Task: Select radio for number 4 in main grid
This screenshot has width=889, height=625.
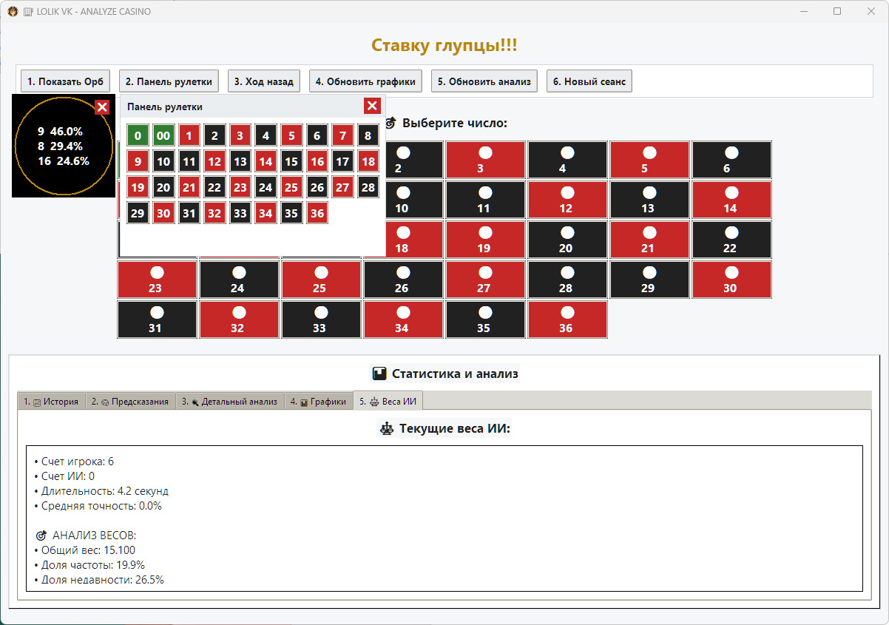Action: pos(567,152)
